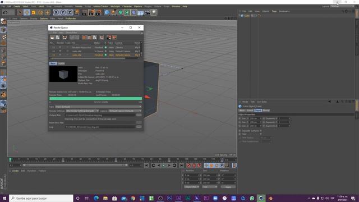Open the Tags menu in Object Manager
Screen dimensions: 359x202
tap(274, 11)
